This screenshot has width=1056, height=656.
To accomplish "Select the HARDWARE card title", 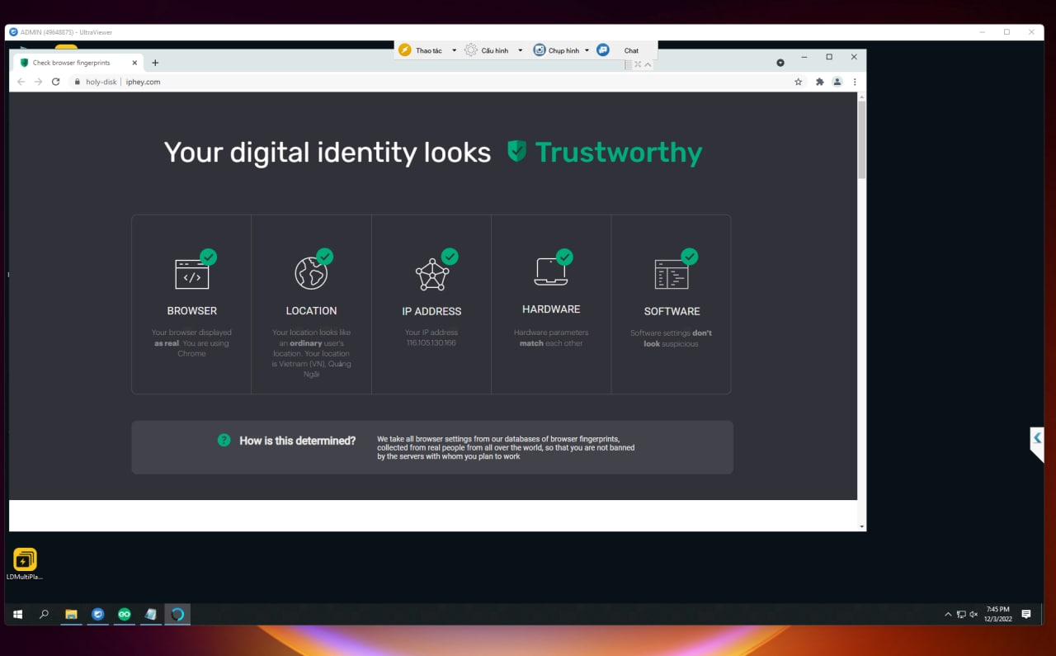I will [x=551, y=309].
